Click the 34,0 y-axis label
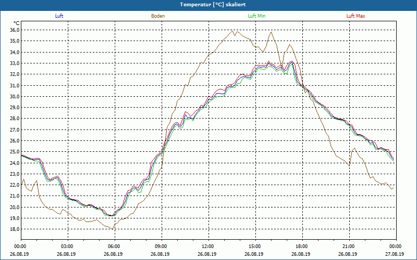 pyautogui.click(x=15, y=52)
